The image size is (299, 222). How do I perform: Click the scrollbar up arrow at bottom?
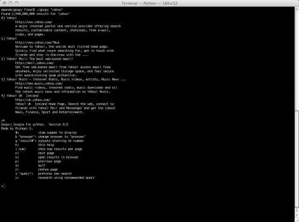click(297, 211)
